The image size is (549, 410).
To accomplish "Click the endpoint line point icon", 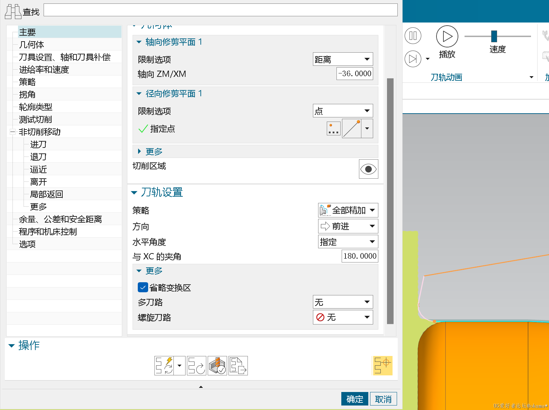I will click(x=352, y=128).
